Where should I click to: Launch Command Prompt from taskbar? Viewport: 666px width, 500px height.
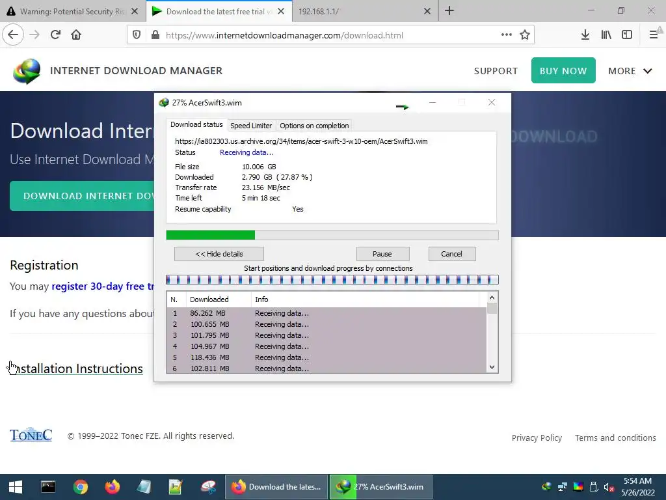[48, 487]
